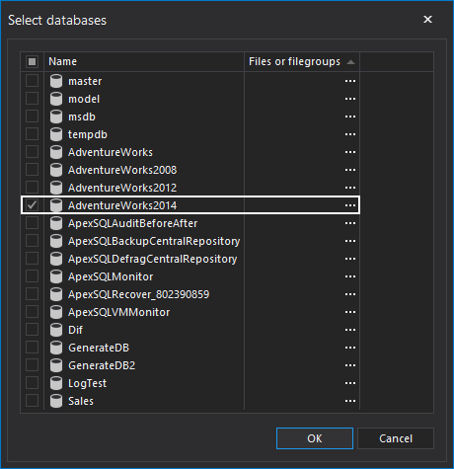Sort by the Name column header
Screen dimensions: 454x469
point(144,61)
